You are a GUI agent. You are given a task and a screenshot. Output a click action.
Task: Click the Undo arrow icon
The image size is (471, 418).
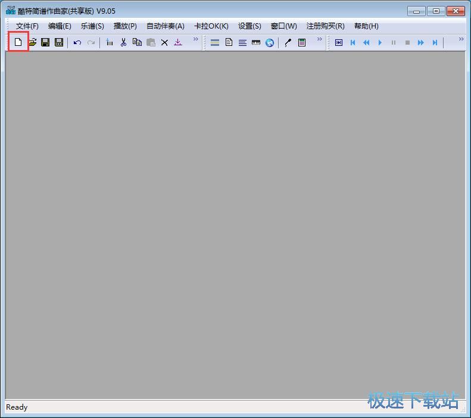77,42
